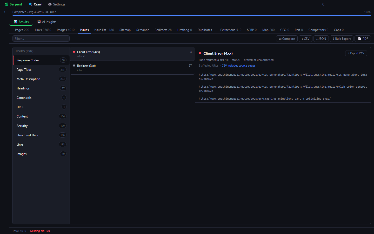The image size is (374, 234).
Task: Click the Serpent logo icon
Action: [x=6, y=4]
